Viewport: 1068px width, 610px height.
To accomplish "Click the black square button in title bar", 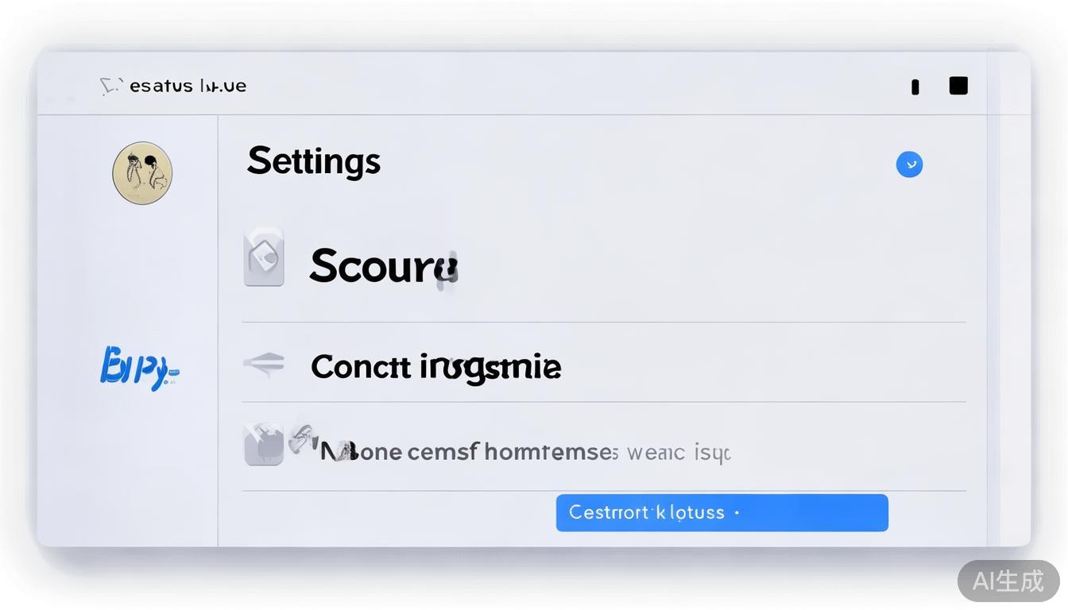I will tap(958, 86).
